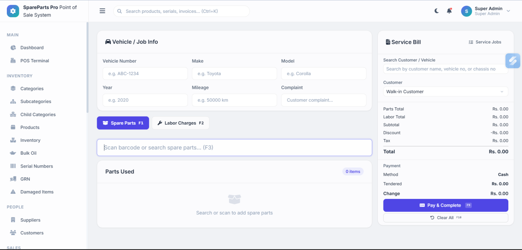Image resolution: width=522 pixels, height=250 pixels.
Task: Click the Categories layers icon
Action: tap(13, 88)
